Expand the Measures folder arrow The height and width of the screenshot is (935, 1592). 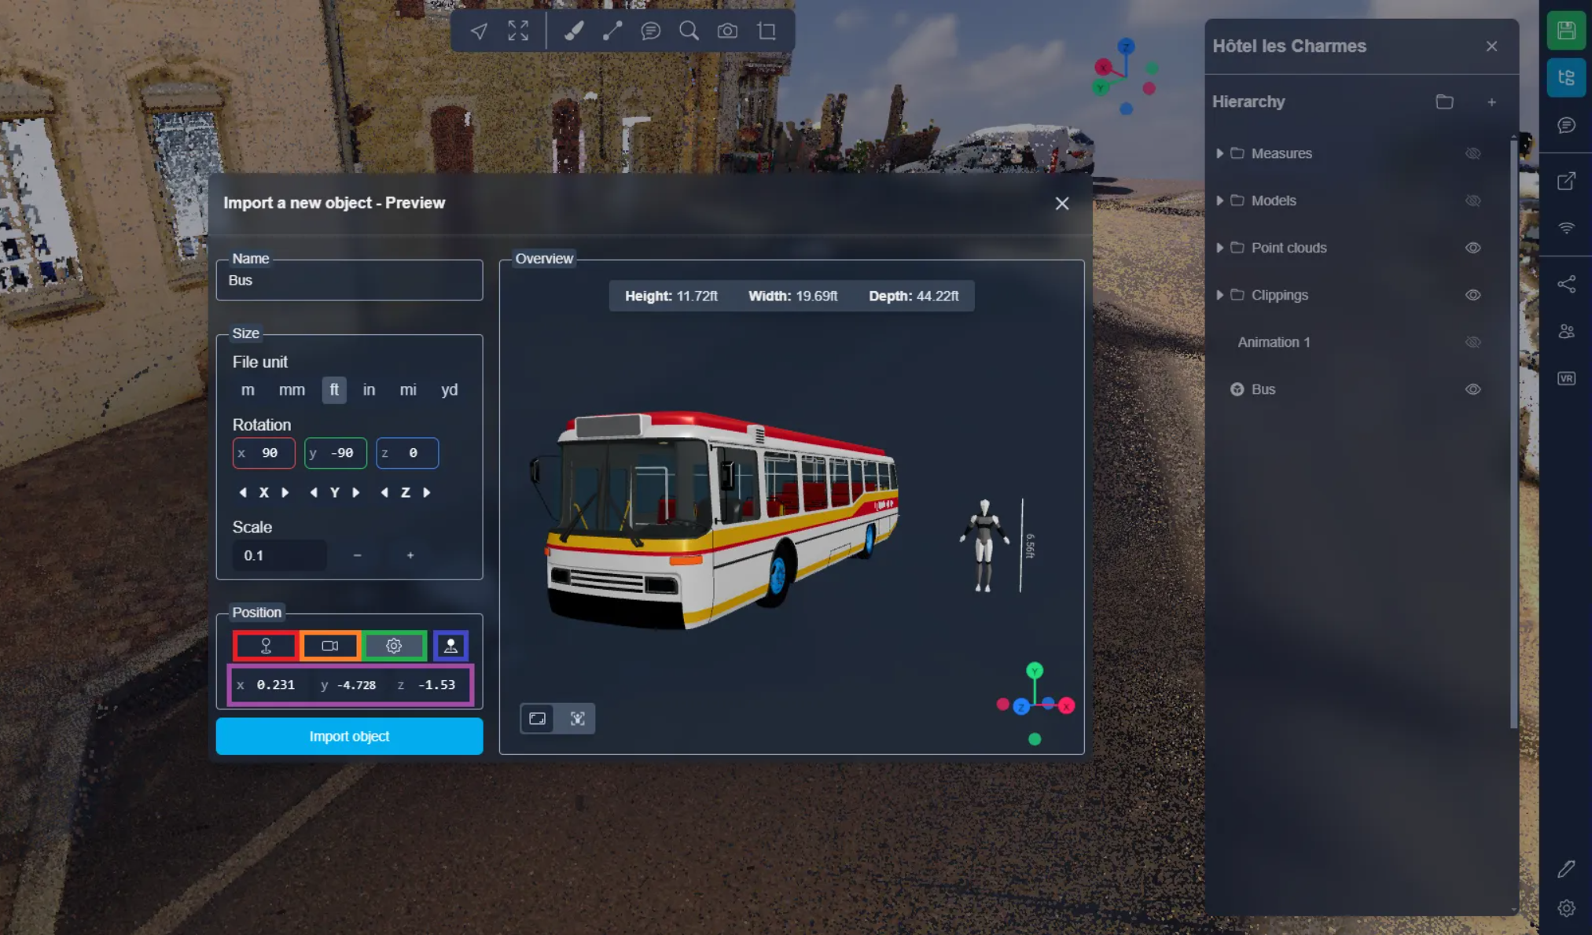click(x=1219, y=153)
